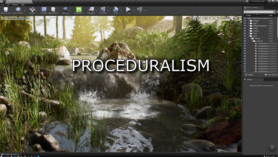The height and width of the screenshot is (157, 278).
Task: Open Cinematics dropdown arrow
Action: pyautogui.click(x=108, y=10)
